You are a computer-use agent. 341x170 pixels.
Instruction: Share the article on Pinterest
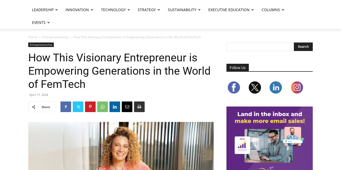90,107
